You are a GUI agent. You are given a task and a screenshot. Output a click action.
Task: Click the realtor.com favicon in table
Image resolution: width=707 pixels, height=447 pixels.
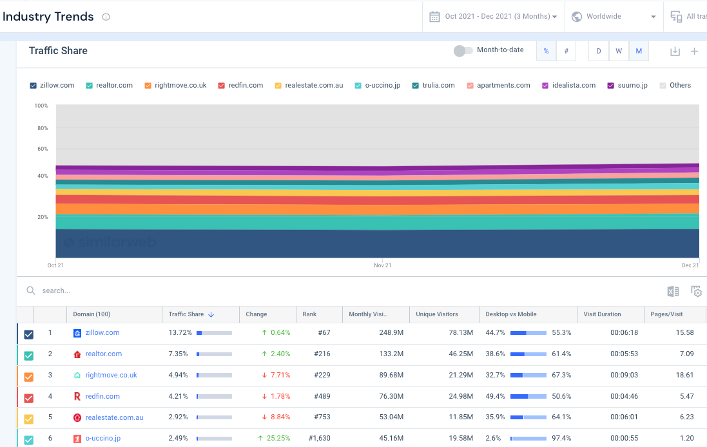tap(77, 354)
